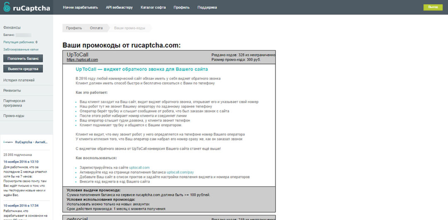The image size is (448, 220).
Task: Click the green 'Выход' button
Action: [x=433, y=7]
